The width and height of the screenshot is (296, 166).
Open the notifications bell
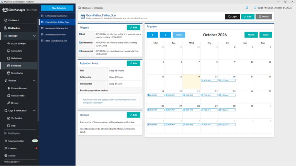tap(247, 8)
